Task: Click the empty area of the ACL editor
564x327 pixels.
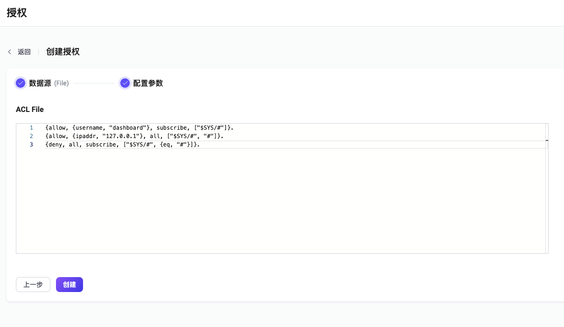Action: coord(280,201)
